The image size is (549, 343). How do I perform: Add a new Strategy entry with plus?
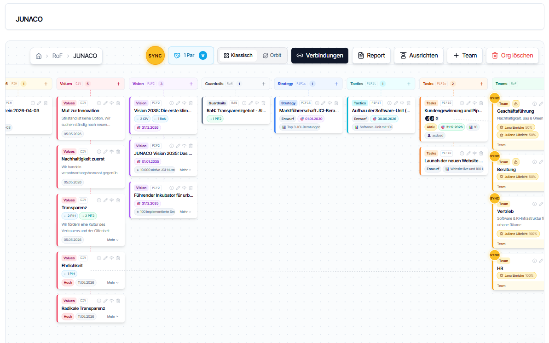[x=336, y=84]
